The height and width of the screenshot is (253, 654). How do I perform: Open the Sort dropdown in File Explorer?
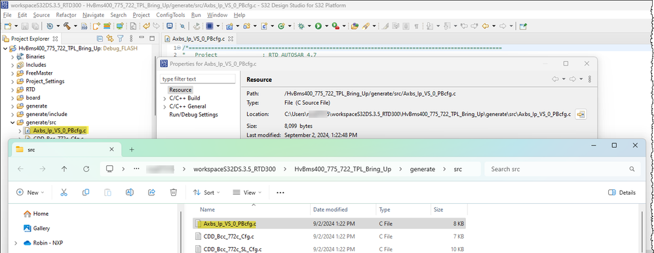coord(206,193)
